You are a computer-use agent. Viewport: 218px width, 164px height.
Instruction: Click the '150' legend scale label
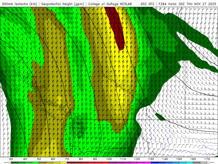pos(179,159)
